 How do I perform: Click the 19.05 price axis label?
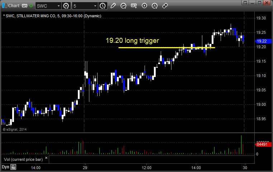point(261,90)
